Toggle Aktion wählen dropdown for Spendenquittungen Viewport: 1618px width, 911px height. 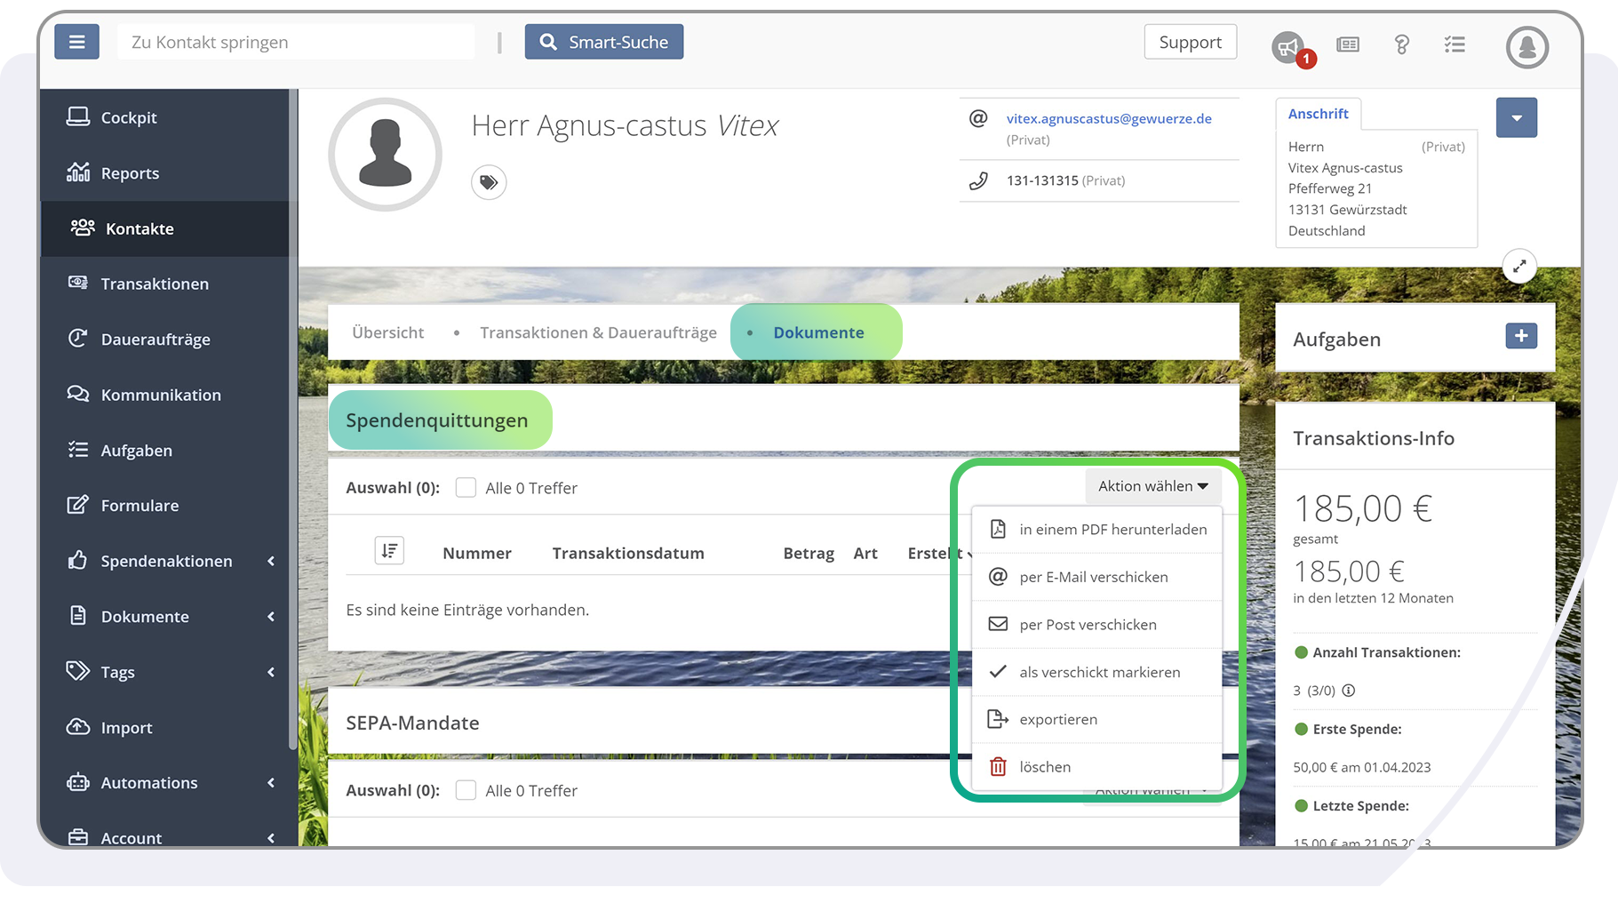click(1153, 486)
